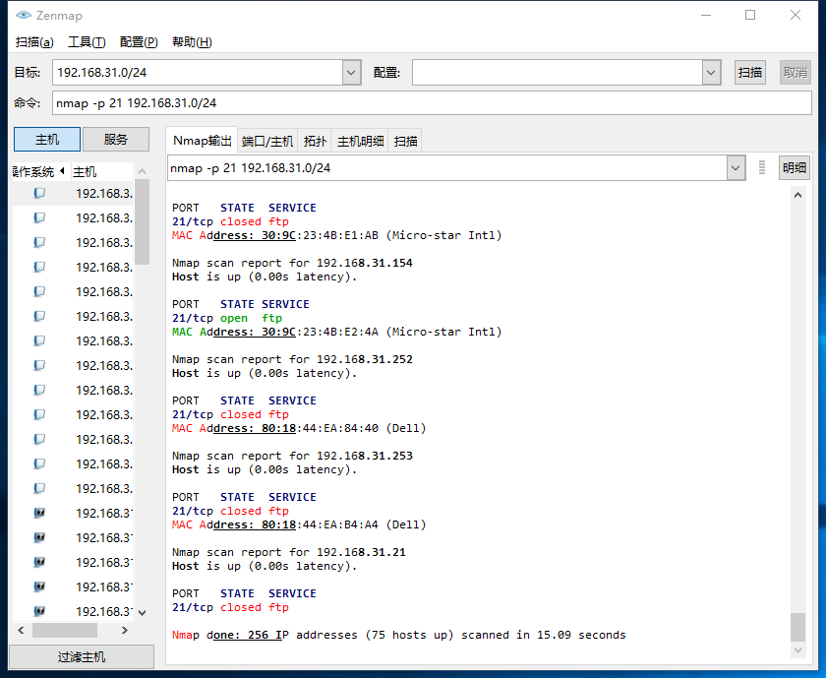Select the highlighted host entry in list
Image resolution: width=826 pixels, height=678 pixels.
pyautogui.click(x=73, y=193)
